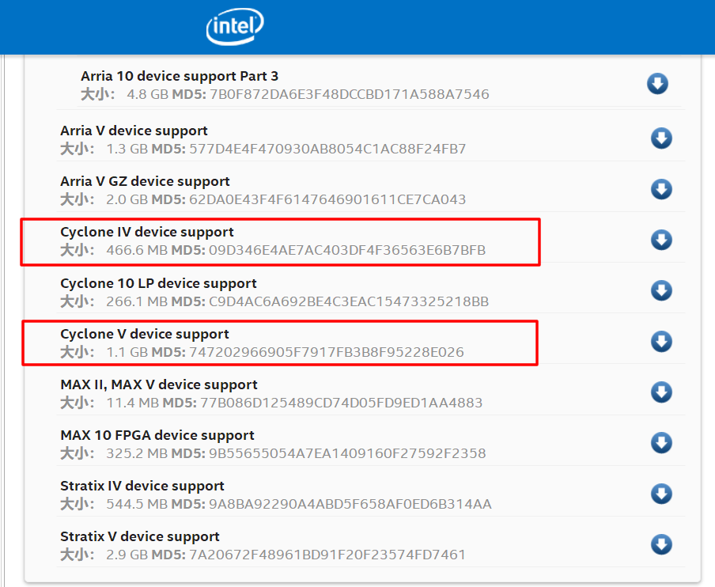
Task: Click the download icon for Arria V GZ device support
Action: pyautogui.click(x=661, y=189)
